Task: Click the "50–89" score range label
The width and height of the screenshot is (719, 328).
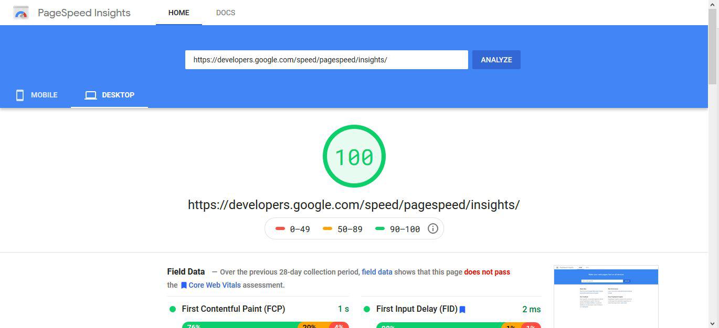Action: coord(350,229)
